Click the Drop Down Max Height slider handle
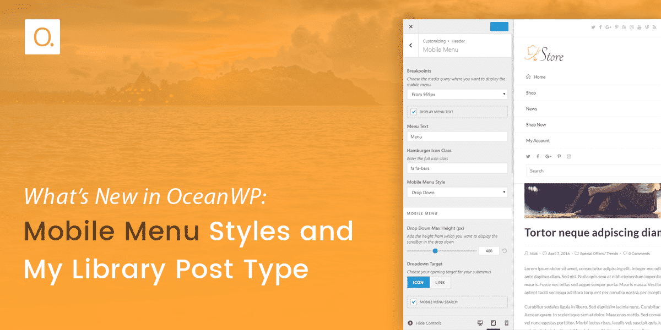The height and width of the screenshot is (330, 661). (x=435, y=251)
